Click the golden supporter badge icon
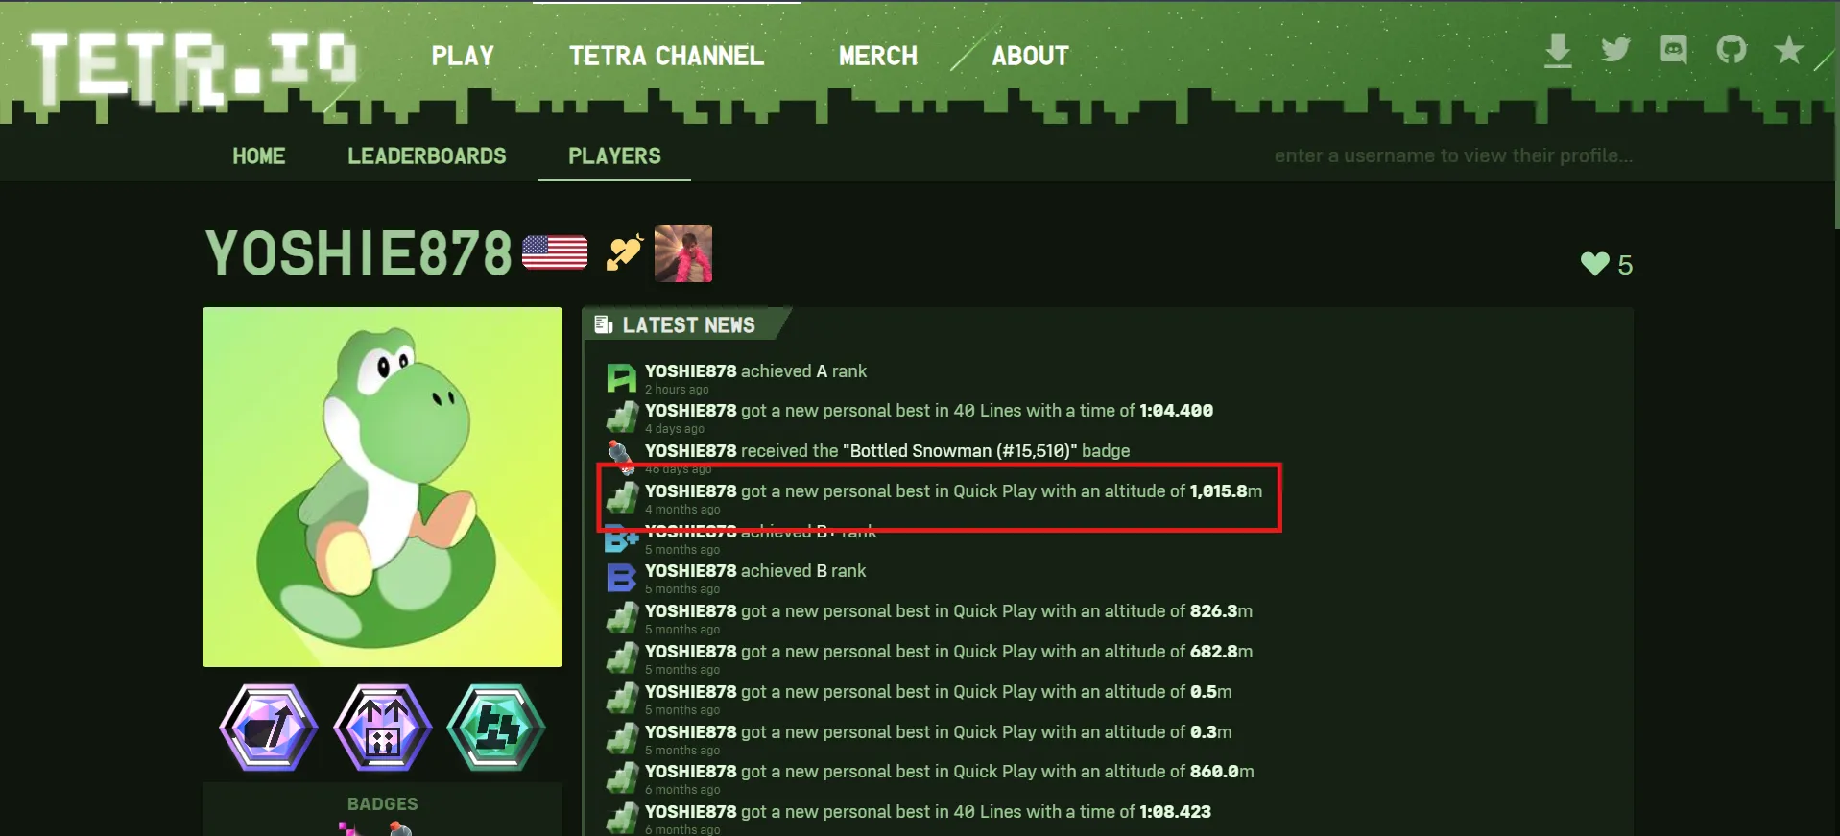 624,252
